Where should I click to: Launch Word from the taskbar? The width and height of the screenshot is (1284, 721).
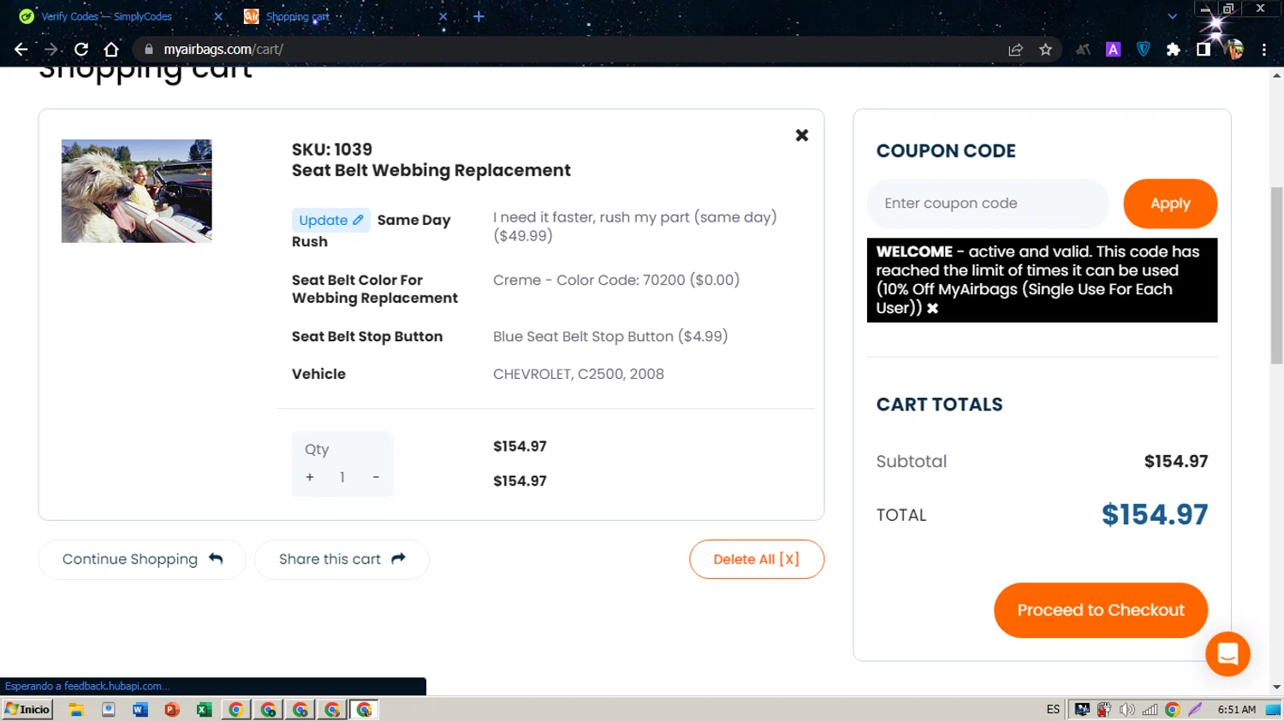[x=140, y=709]
